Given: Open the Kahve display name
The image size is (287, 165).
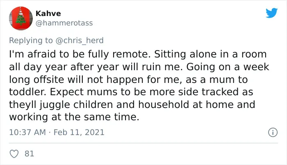Looking at the screenshot, I should pos(48,14).
